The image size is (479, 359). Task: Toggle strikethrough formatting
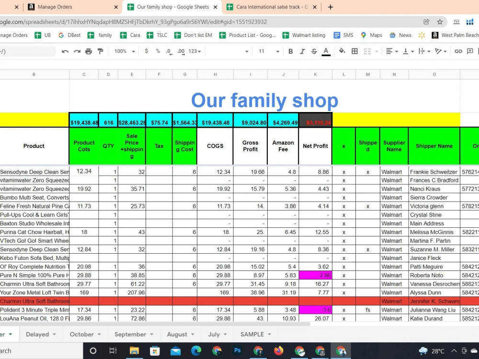(314, 51)
